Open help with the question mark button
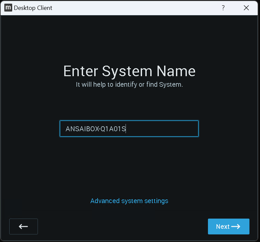 pos(223,8)
